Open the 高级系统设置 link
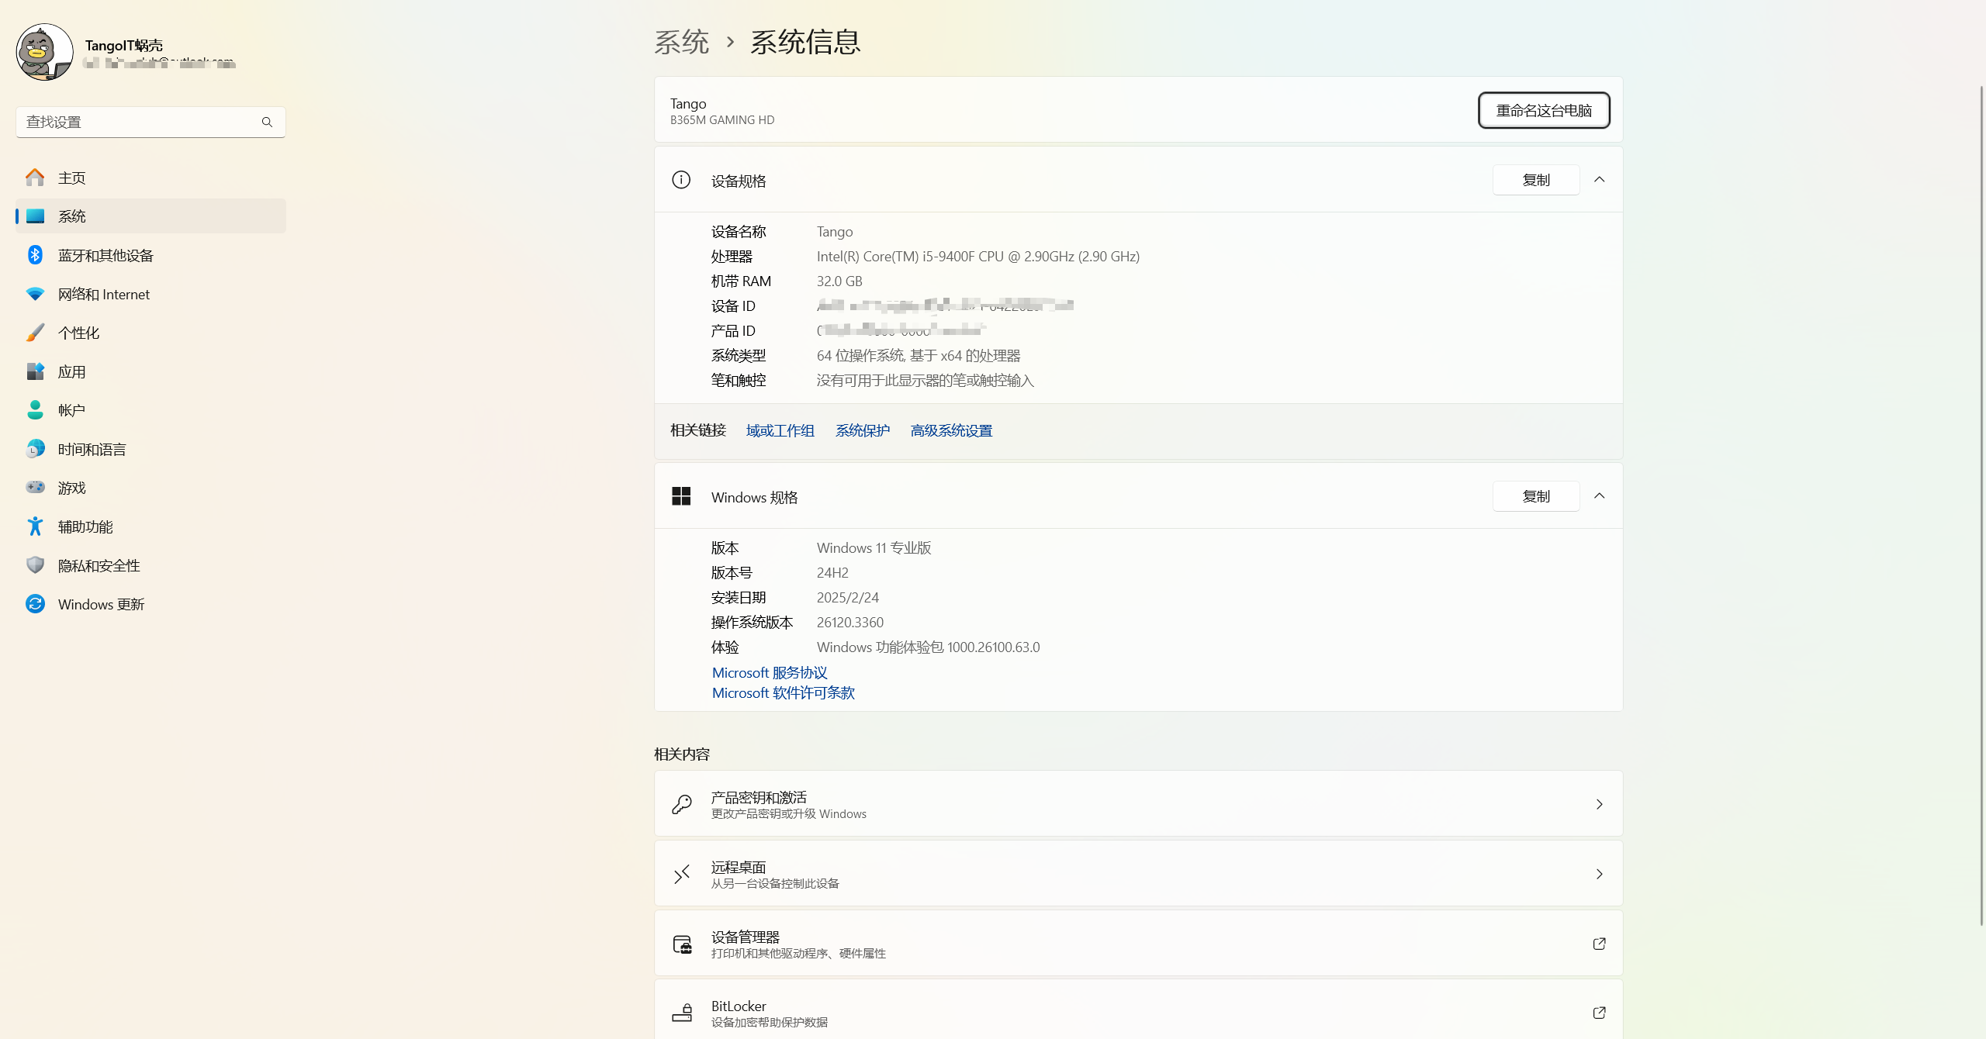This screenshot has height=1039, width=1986. tap(952, 430)
